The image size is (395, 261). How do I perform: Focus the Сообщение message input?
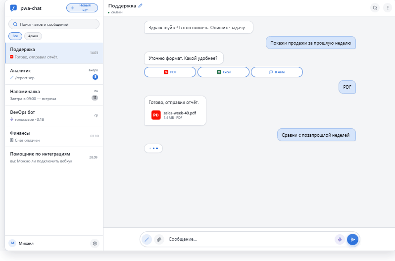249,239
